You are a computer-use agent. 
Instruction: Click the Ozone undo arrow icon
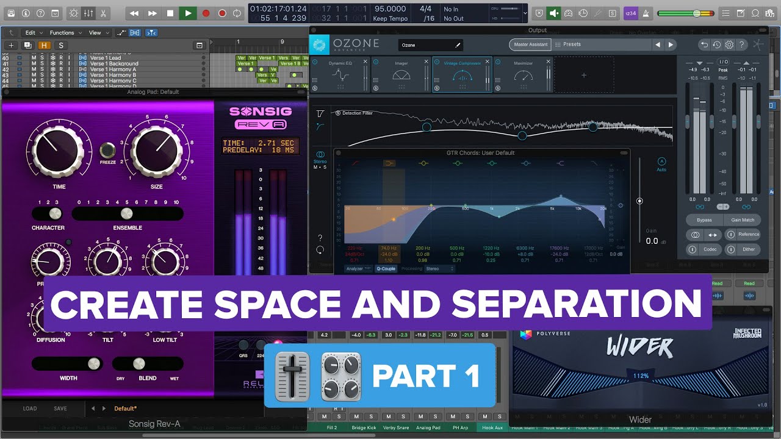705,45
